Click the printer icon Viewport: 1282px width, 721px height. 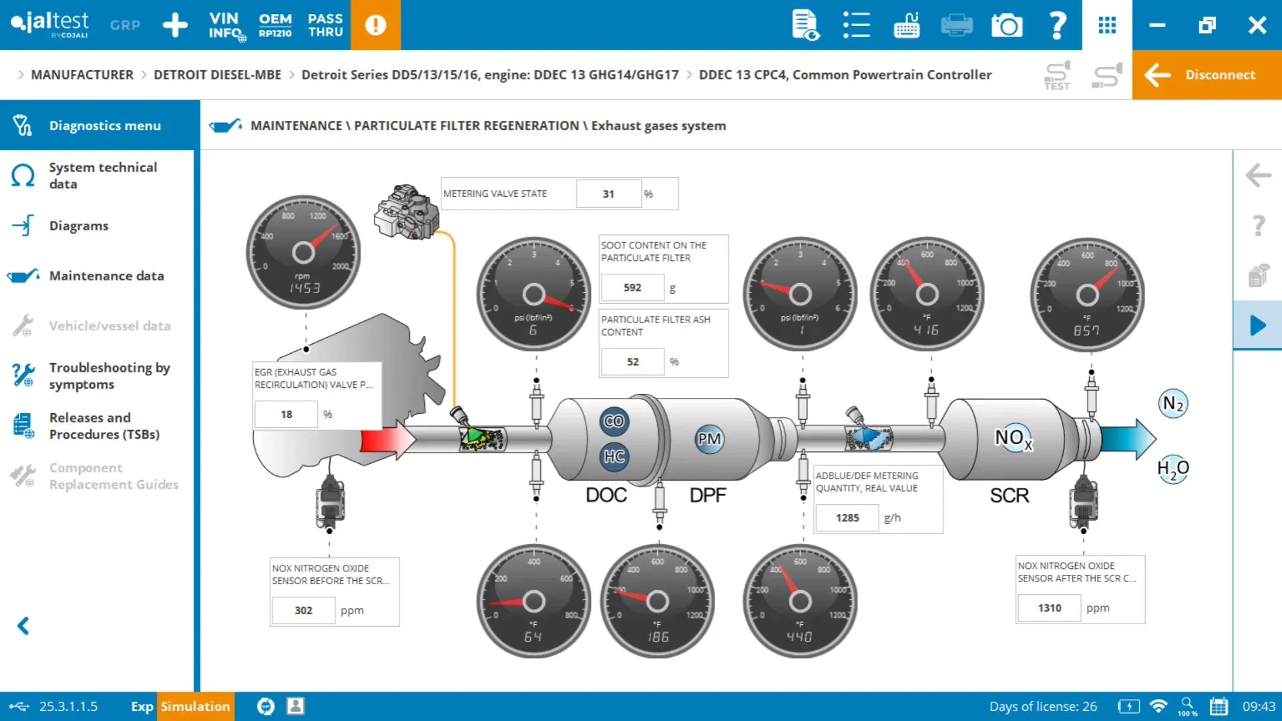pos(956,25)
